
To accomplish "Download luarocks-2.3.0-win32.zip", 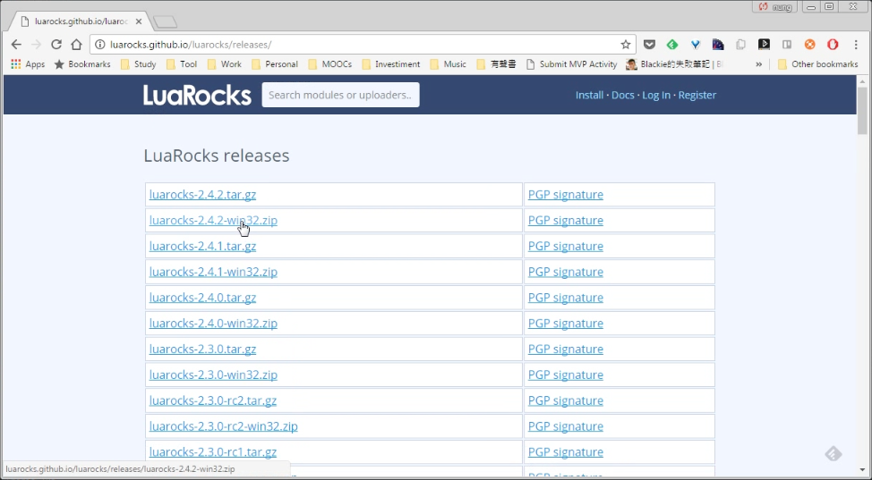I will [x=213, y=375].
